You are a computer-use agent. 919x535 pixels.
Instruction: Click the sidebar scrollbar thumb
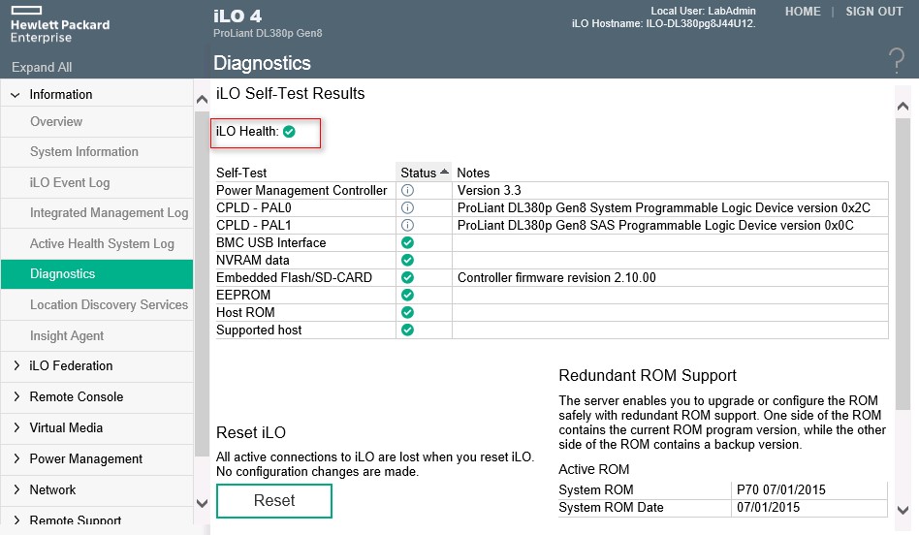pyautogui.click(x=203, y=284)
